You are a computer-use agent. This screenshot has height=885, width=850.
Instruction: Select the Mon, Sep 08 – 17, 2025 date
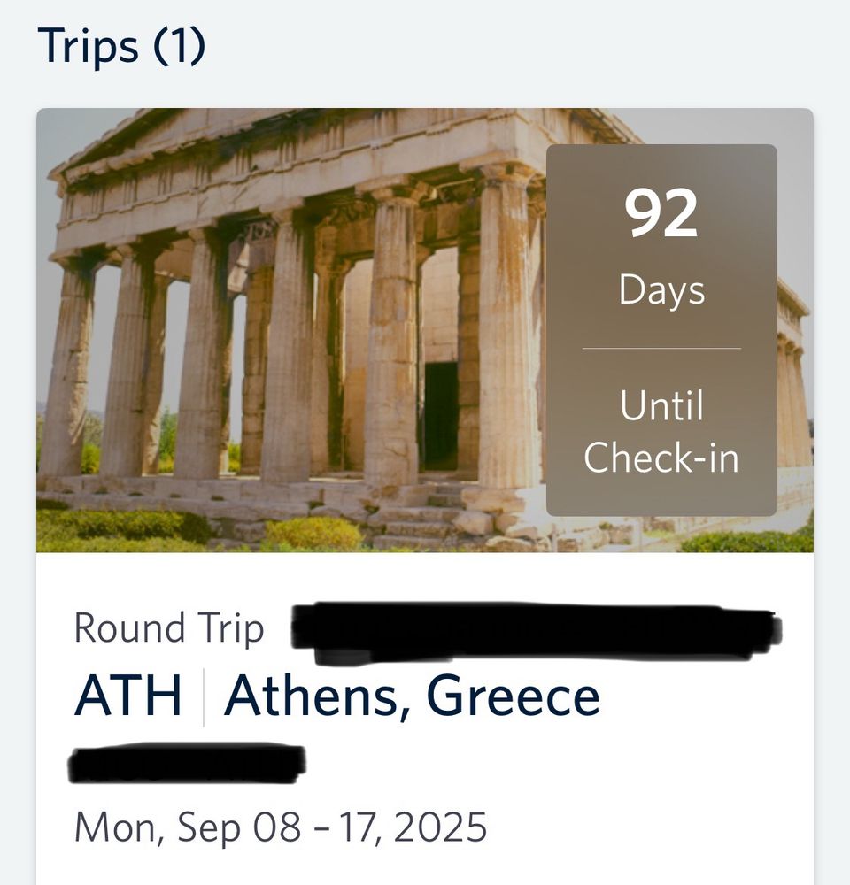280,827
